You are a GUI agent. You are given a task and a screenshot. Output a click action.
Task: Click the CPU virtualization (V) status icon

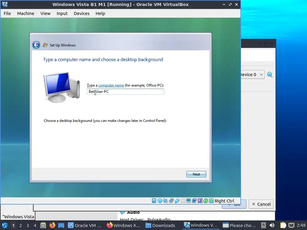coord(200,201)
